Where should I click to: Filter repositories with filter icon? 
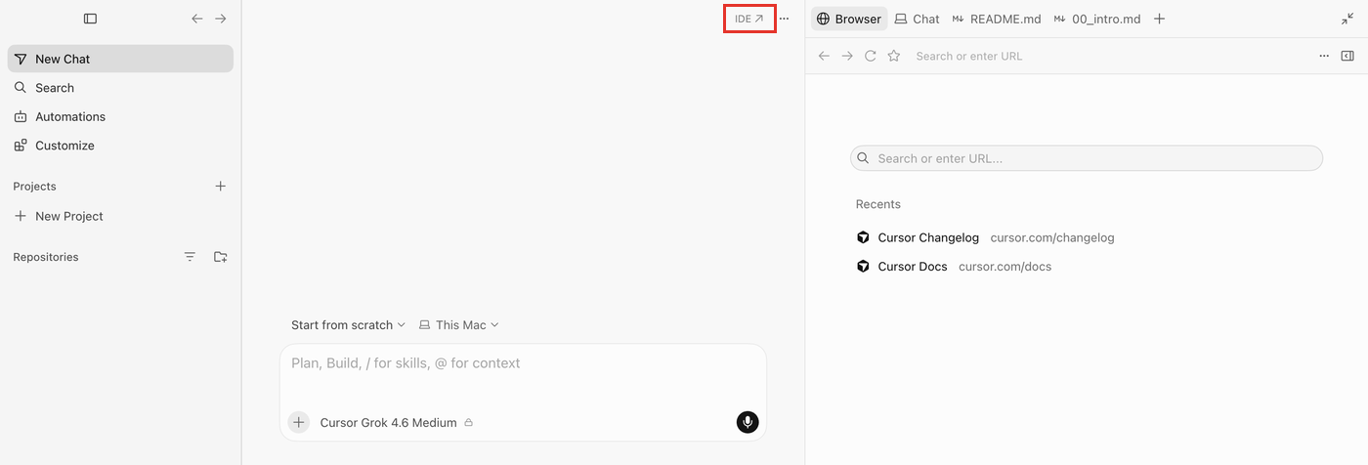pos(190,257)
